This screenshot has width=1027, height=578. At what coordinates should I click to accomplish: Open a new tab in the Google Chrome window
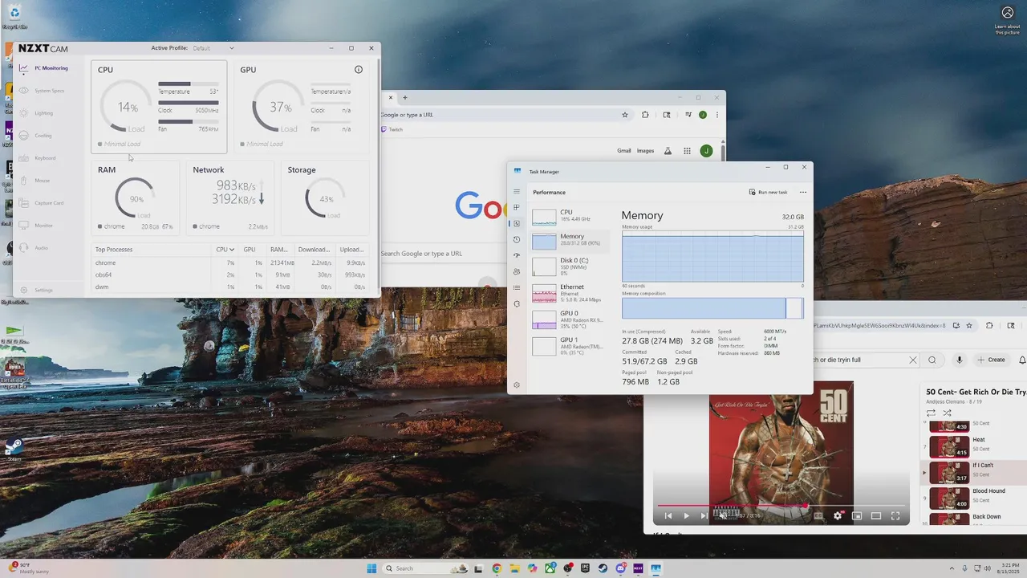click(405, 98)
